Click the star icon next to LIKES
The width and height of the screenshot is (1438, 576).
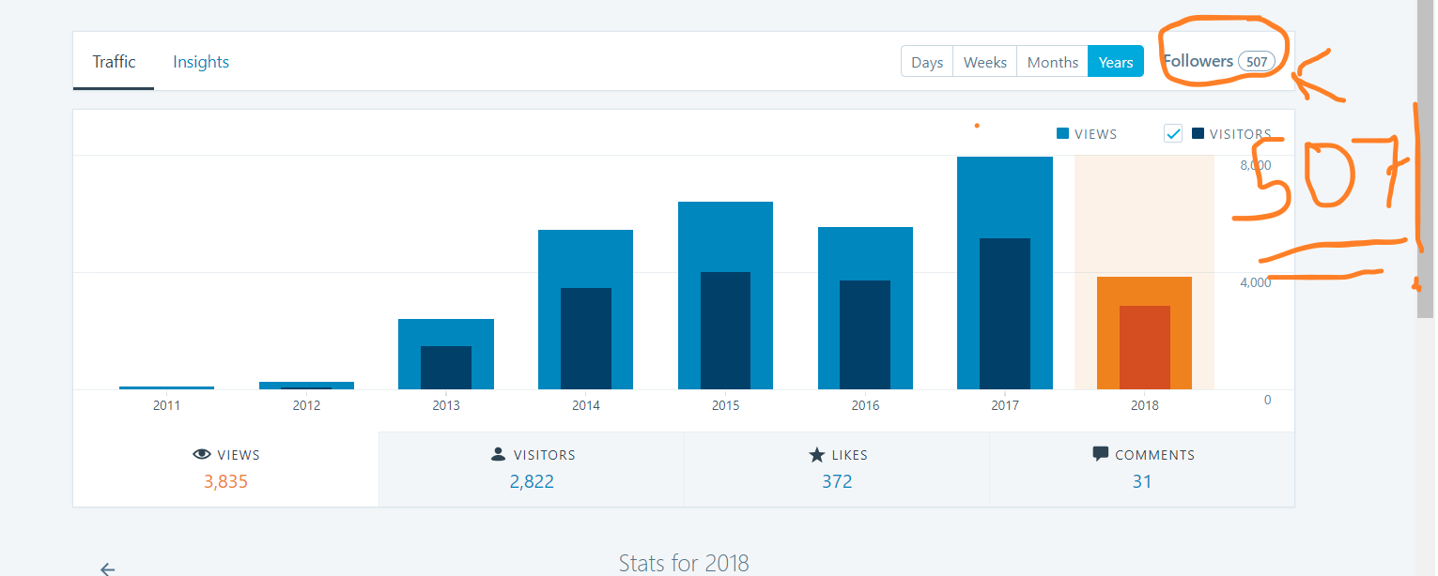[815, 454]
